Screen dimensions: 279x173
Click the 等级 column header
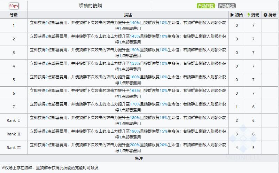tap(14, 15)
